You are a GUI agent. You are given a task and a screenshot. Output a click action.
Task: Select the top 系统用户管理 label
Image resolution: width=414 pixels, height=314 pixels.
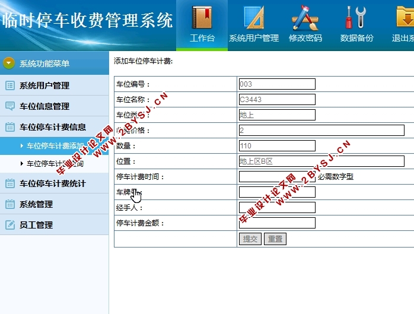point(254,38)
